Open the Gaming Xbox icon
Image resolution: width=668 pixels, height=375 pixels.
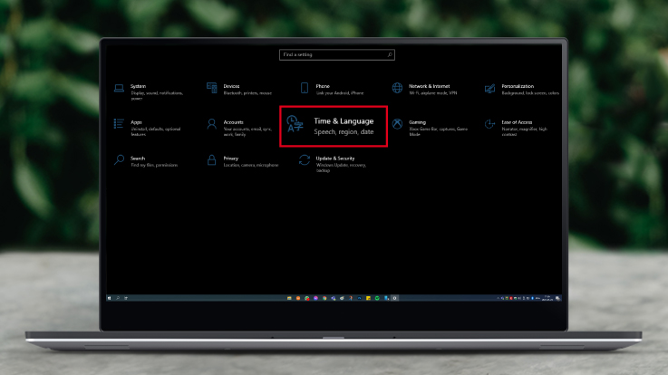(397, 123)
